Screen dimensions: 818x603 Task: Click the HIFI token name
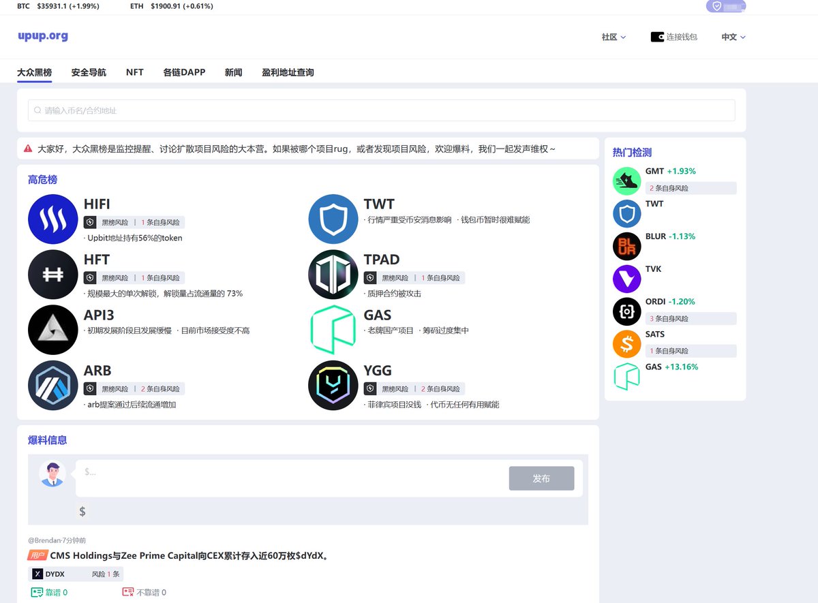coord(97,204)
